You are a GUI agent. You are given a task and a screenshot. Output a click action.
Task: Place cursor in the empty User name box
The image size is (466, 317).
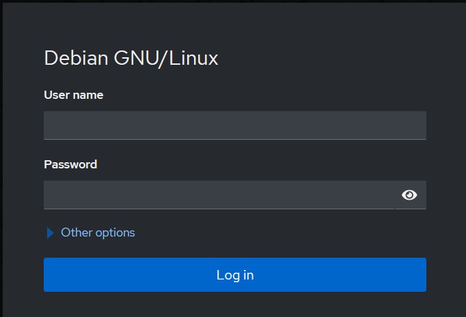coord(235,125)
